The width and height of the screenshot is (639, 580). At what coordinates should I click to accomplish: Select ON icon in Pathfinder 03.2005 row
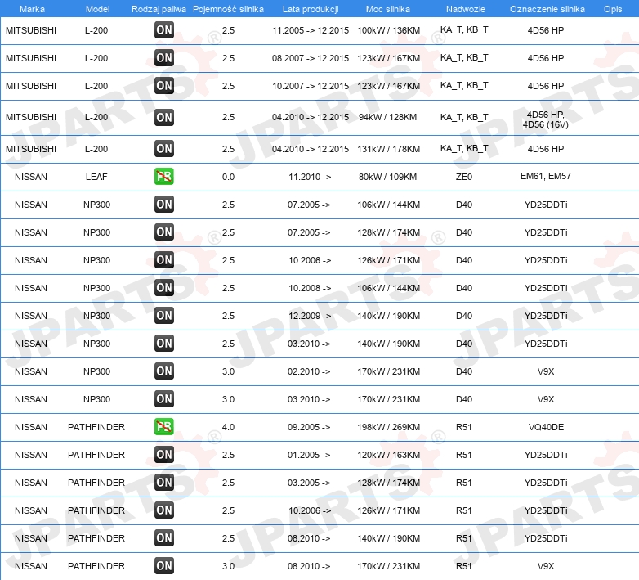[163, 483]
